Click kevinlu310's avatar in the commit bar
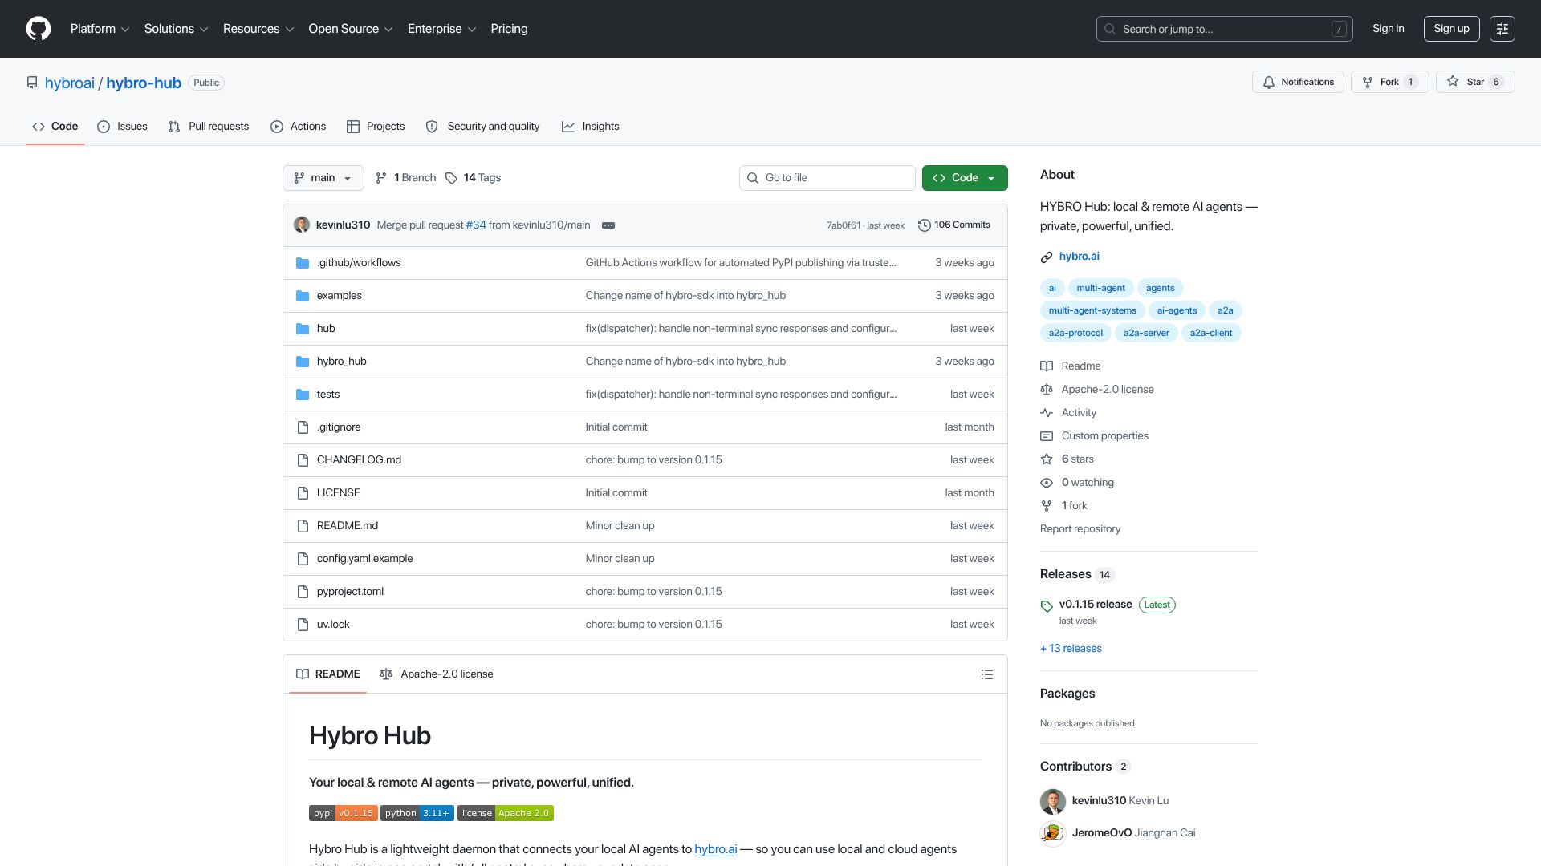This screenshot has width=1541, height=866. tap(302, 225)
